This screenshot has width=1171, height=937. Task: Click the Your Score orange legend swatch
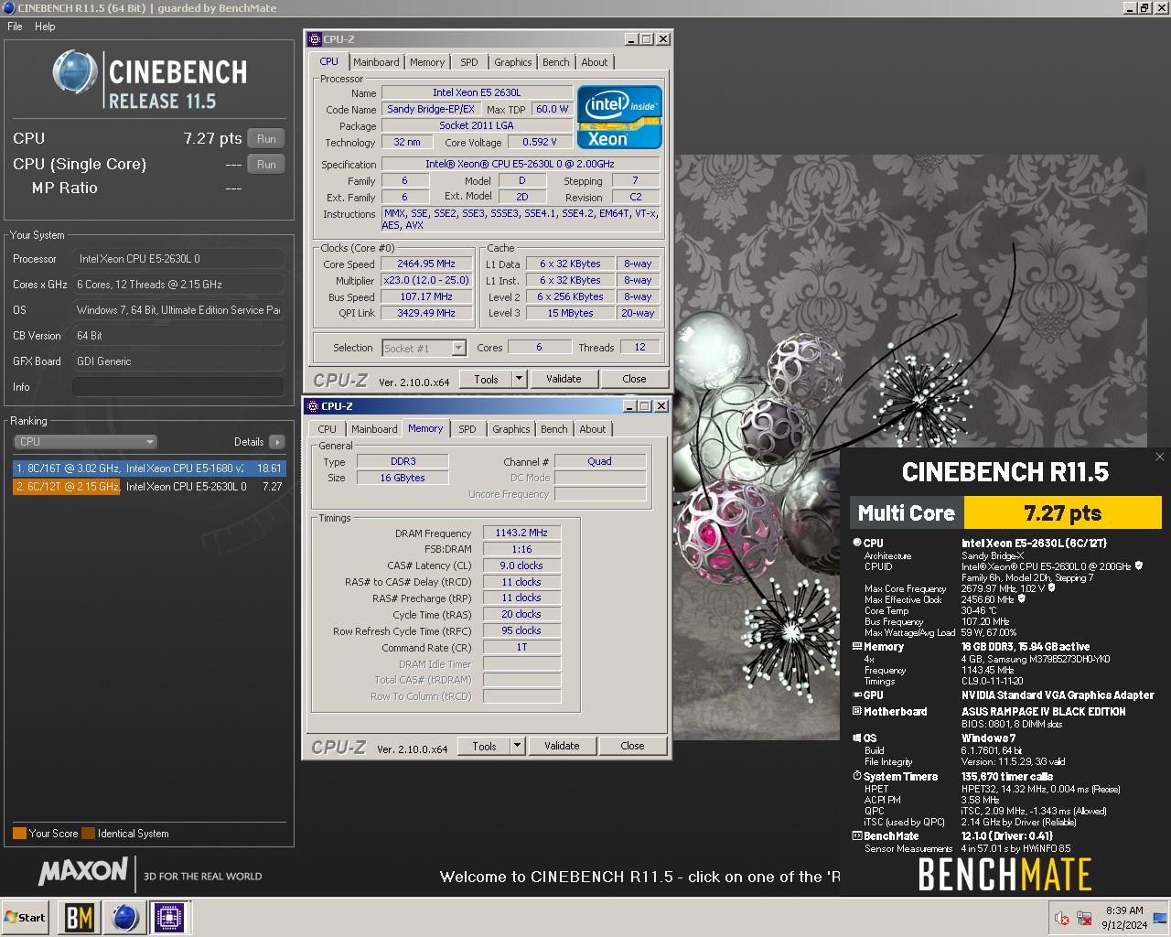(19, 834)
